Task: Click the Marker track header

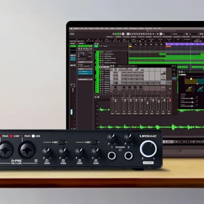Action: coord(111,46)
